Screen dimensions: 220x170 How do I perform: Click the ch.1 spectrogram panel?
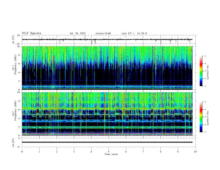pyautogui.click(x=107, y=68)
